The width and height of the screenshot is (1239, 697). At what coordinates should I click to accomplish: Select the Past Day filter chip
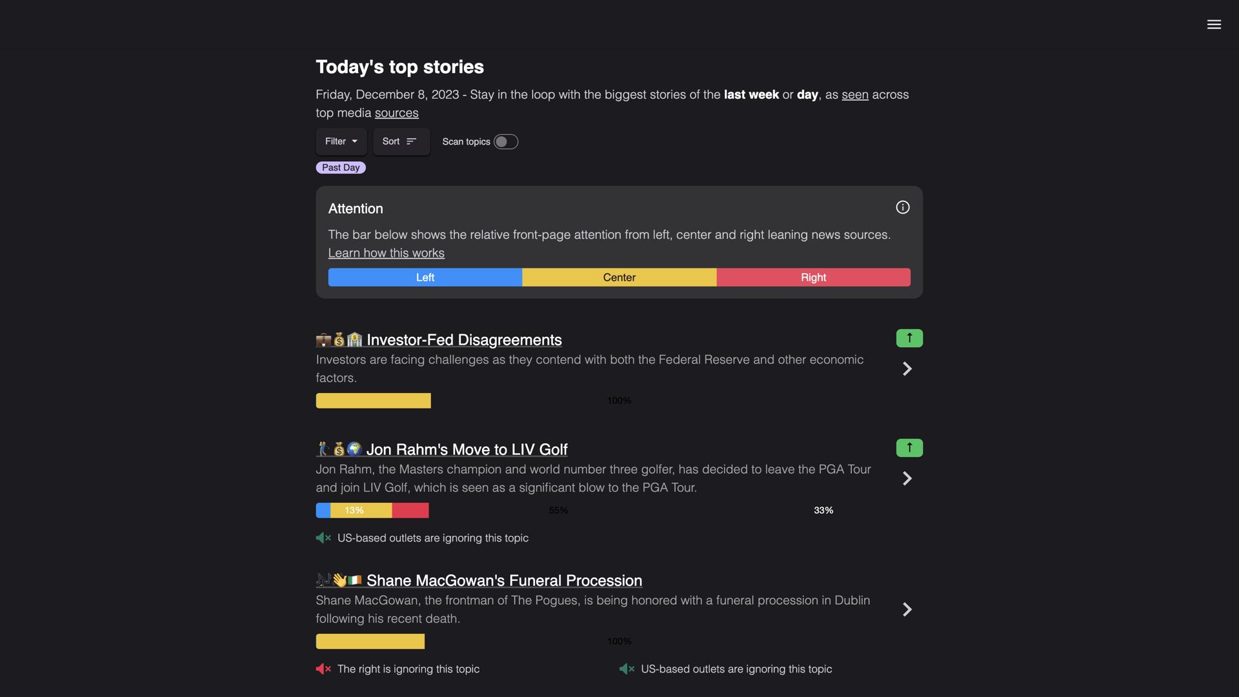click(341, 168)
